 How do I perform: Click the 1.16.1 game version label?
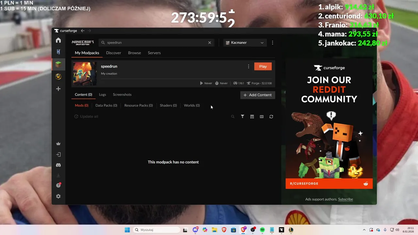[238, 83]
